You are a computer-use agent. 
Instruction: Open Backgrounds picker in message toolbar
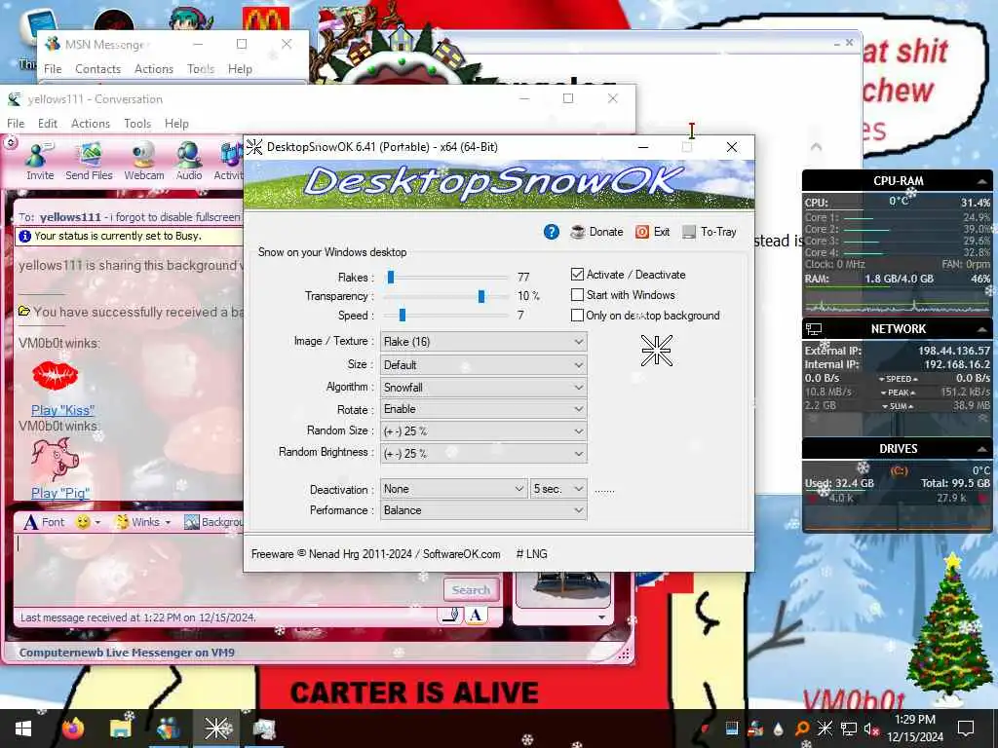[x=213, y=522]
